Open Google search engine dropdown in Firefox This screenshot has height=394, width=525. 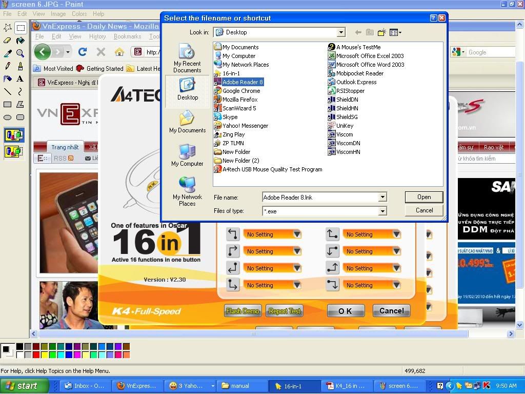[463, 52]
